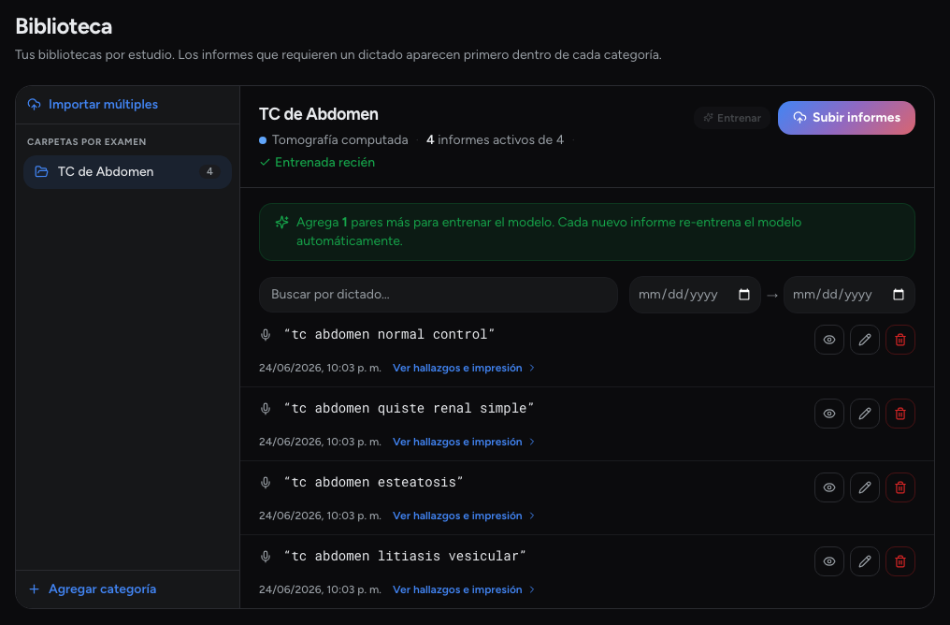
Task: Click the TC de Abdomen panel heading
Action: click(x=319, y=114)
